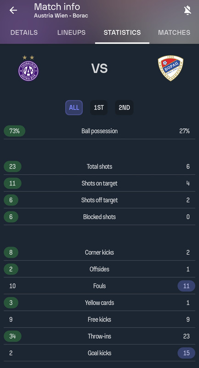
Task: Switch stats to 1ST half
Action: click(99, 108)
